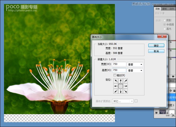Select the 高光 tone radio button
176x127 pixels.
pos(164,29)
